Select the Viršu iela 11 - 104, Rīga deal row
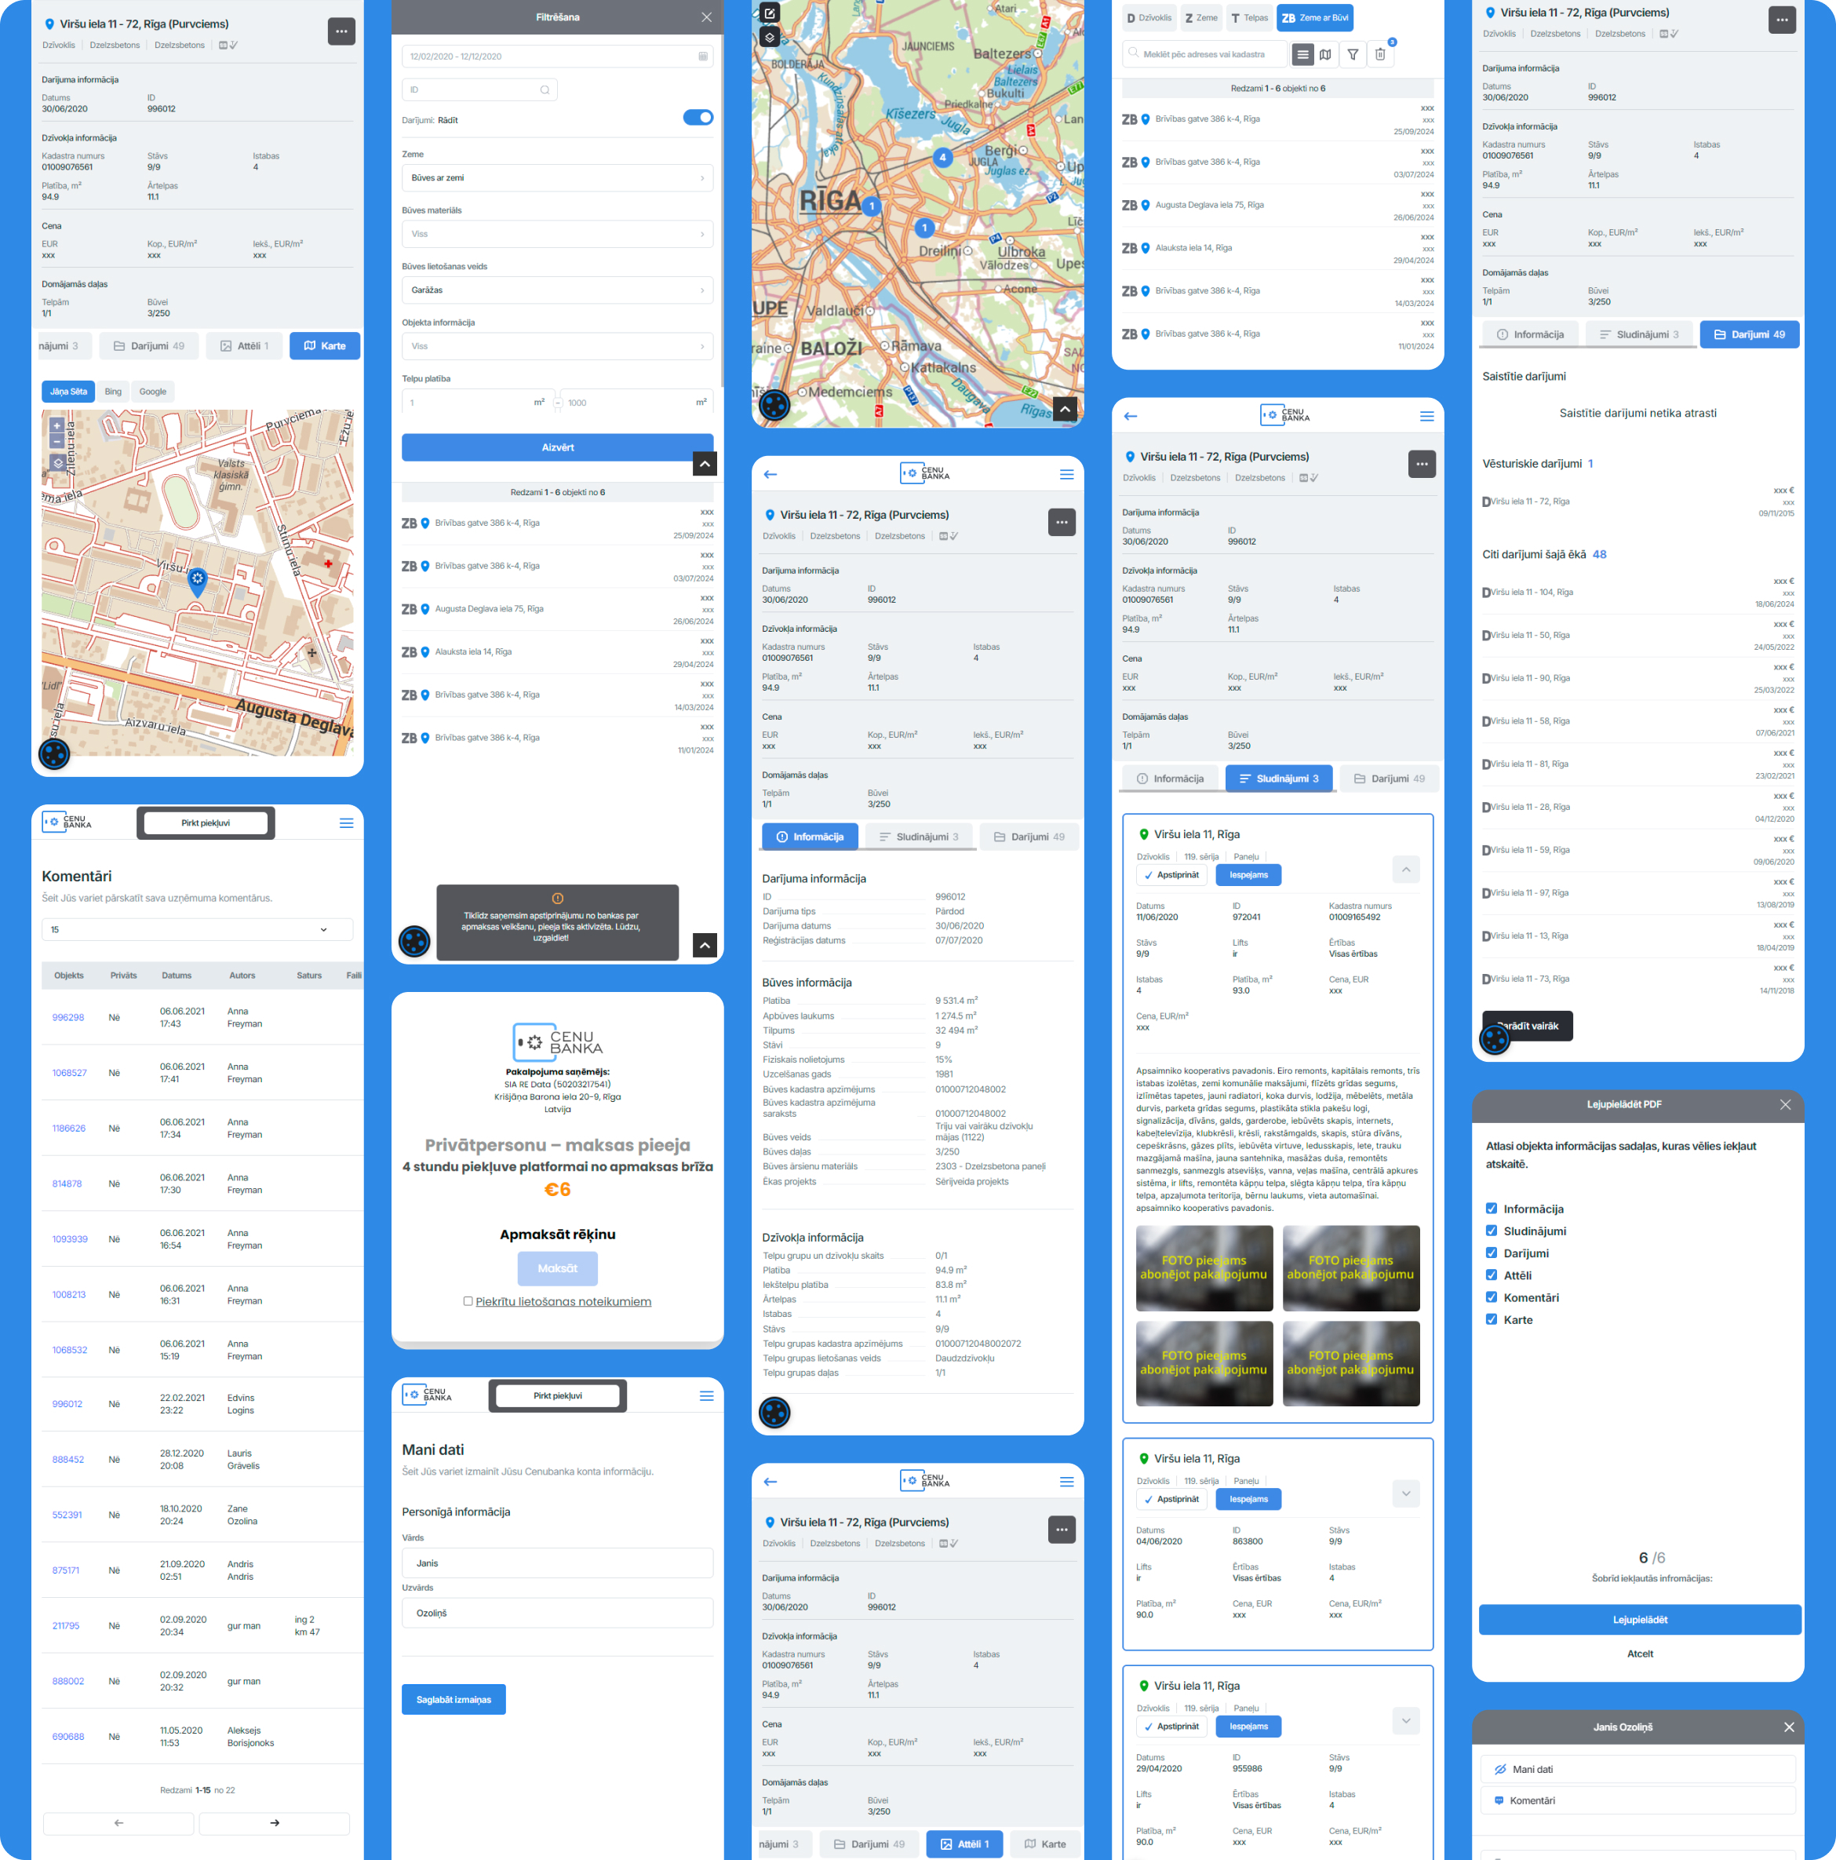 click(x=1637, y=593)
